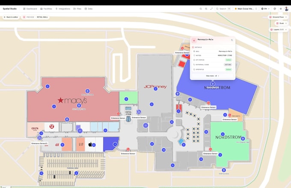Image resolution: width=291 pixels, height=188 pixels.
Task: Click the Macy's store logo
Action: (72, 101)
